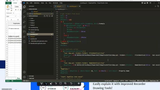160x90 pixels.
Task: Open the Source Control view
Action: (x=24, y=17)
